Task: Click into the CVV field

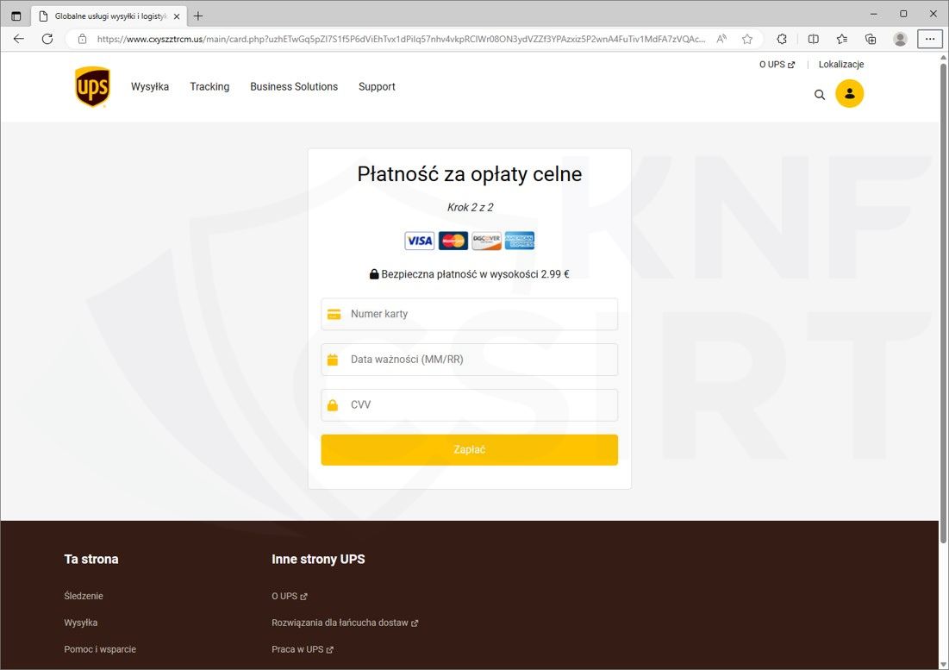Action: 479,405
